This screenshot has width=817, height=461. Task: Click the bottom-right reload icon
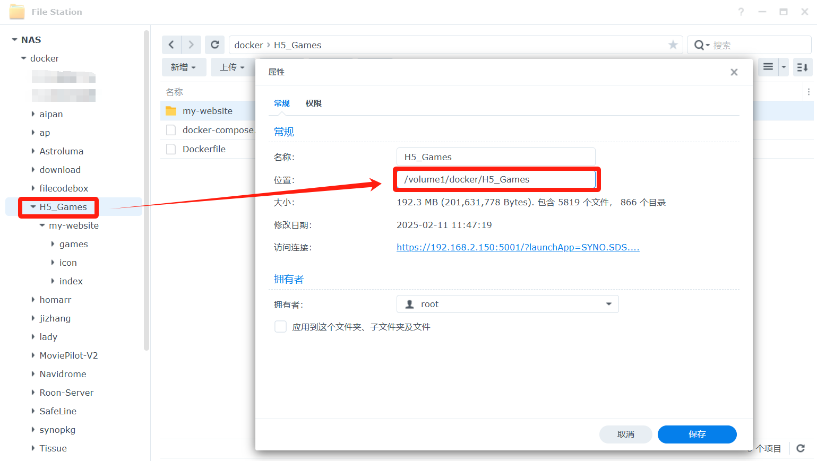(801, 448)
